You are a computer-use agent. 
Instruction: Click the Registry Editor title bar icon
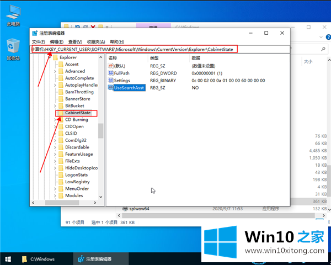(35, 33)
